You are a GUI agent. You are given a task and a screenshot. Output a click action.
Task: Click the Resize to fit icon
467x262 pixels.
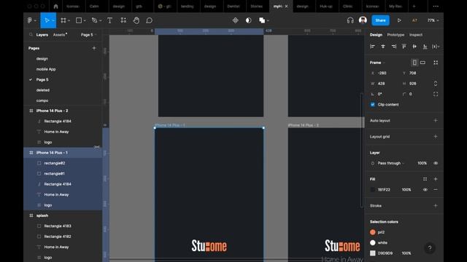(436, 63)
